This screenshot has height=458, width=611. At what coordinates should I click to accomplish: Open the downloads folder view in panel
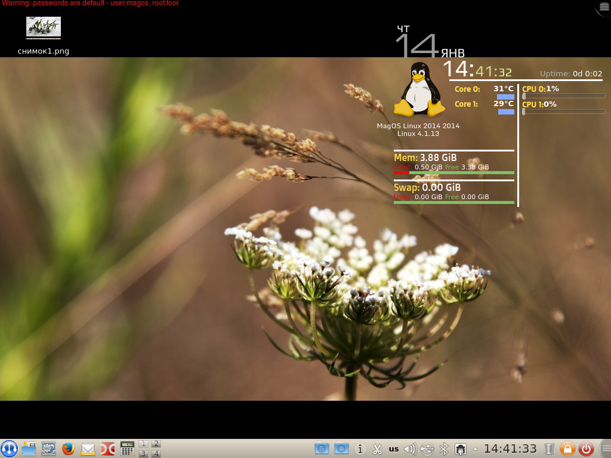(341, 448)
